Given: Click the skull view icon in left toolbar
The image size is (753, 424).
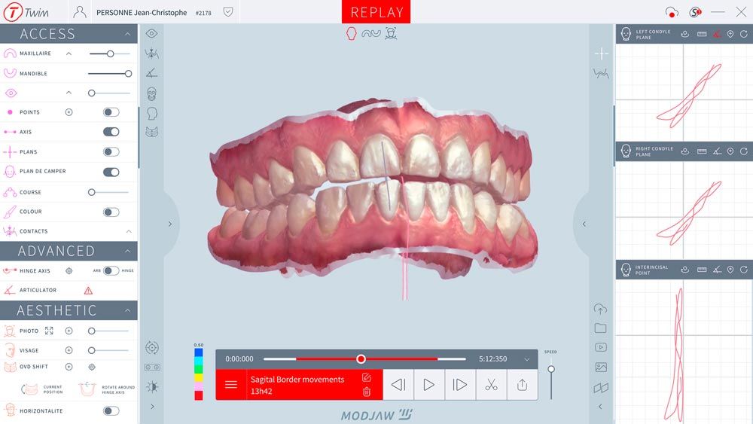Looking at the screenshot, I should click(151, 93).
